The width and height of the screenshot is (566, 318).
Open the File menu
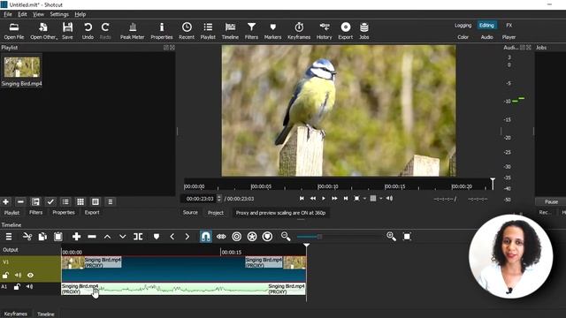(8, 14)
